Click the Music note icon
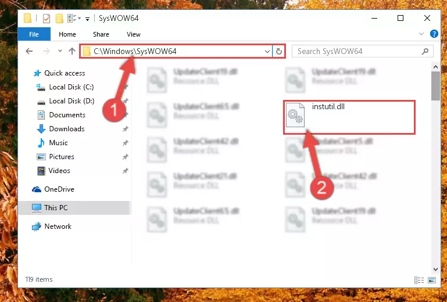 41,143
